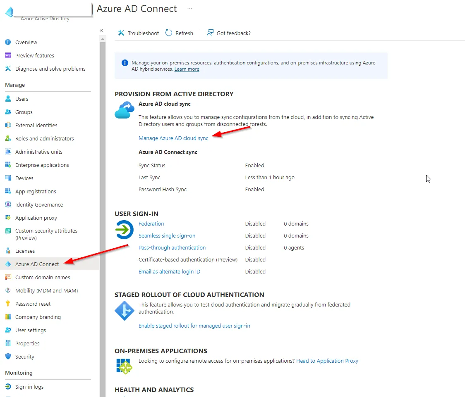The height and width of the screenshot is (397, 465).
Task: Open Enable staged rollout for managed user sign-in
Action: coord(194,326)
